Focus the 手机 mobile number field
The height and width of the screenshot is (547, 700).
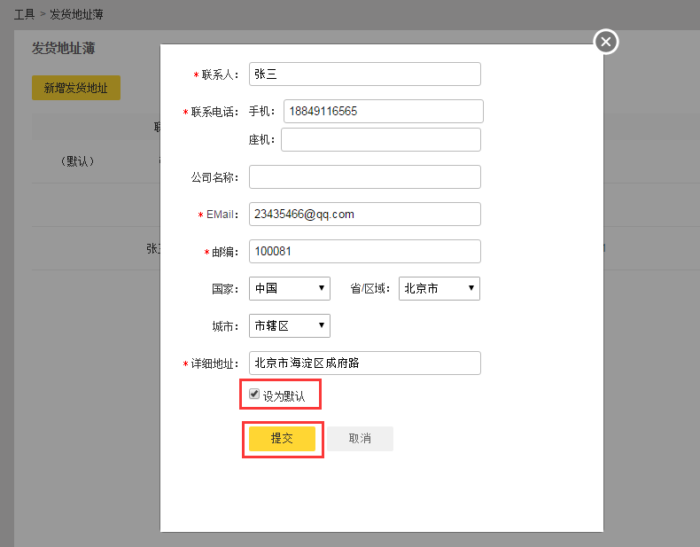(x=384, y=111)
